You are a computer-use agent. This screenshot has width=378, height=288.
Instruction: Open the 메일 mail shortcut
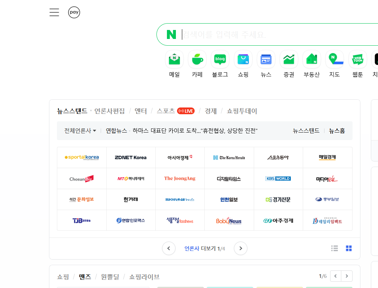point(174,64)
